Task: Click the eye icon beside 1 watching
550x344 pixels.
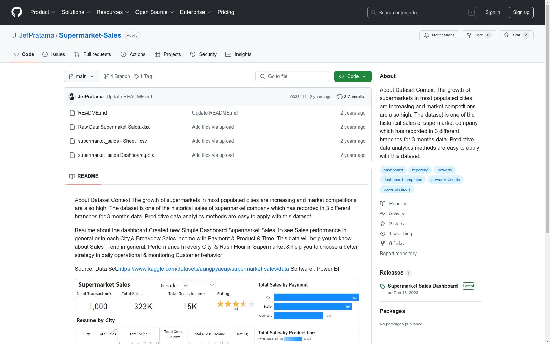Action: point(383,234)
